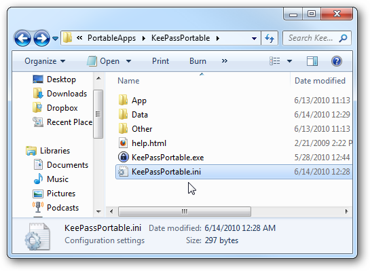
Task: Expand the arrow after PortableApps in path
Action: (x=144, y=38)
